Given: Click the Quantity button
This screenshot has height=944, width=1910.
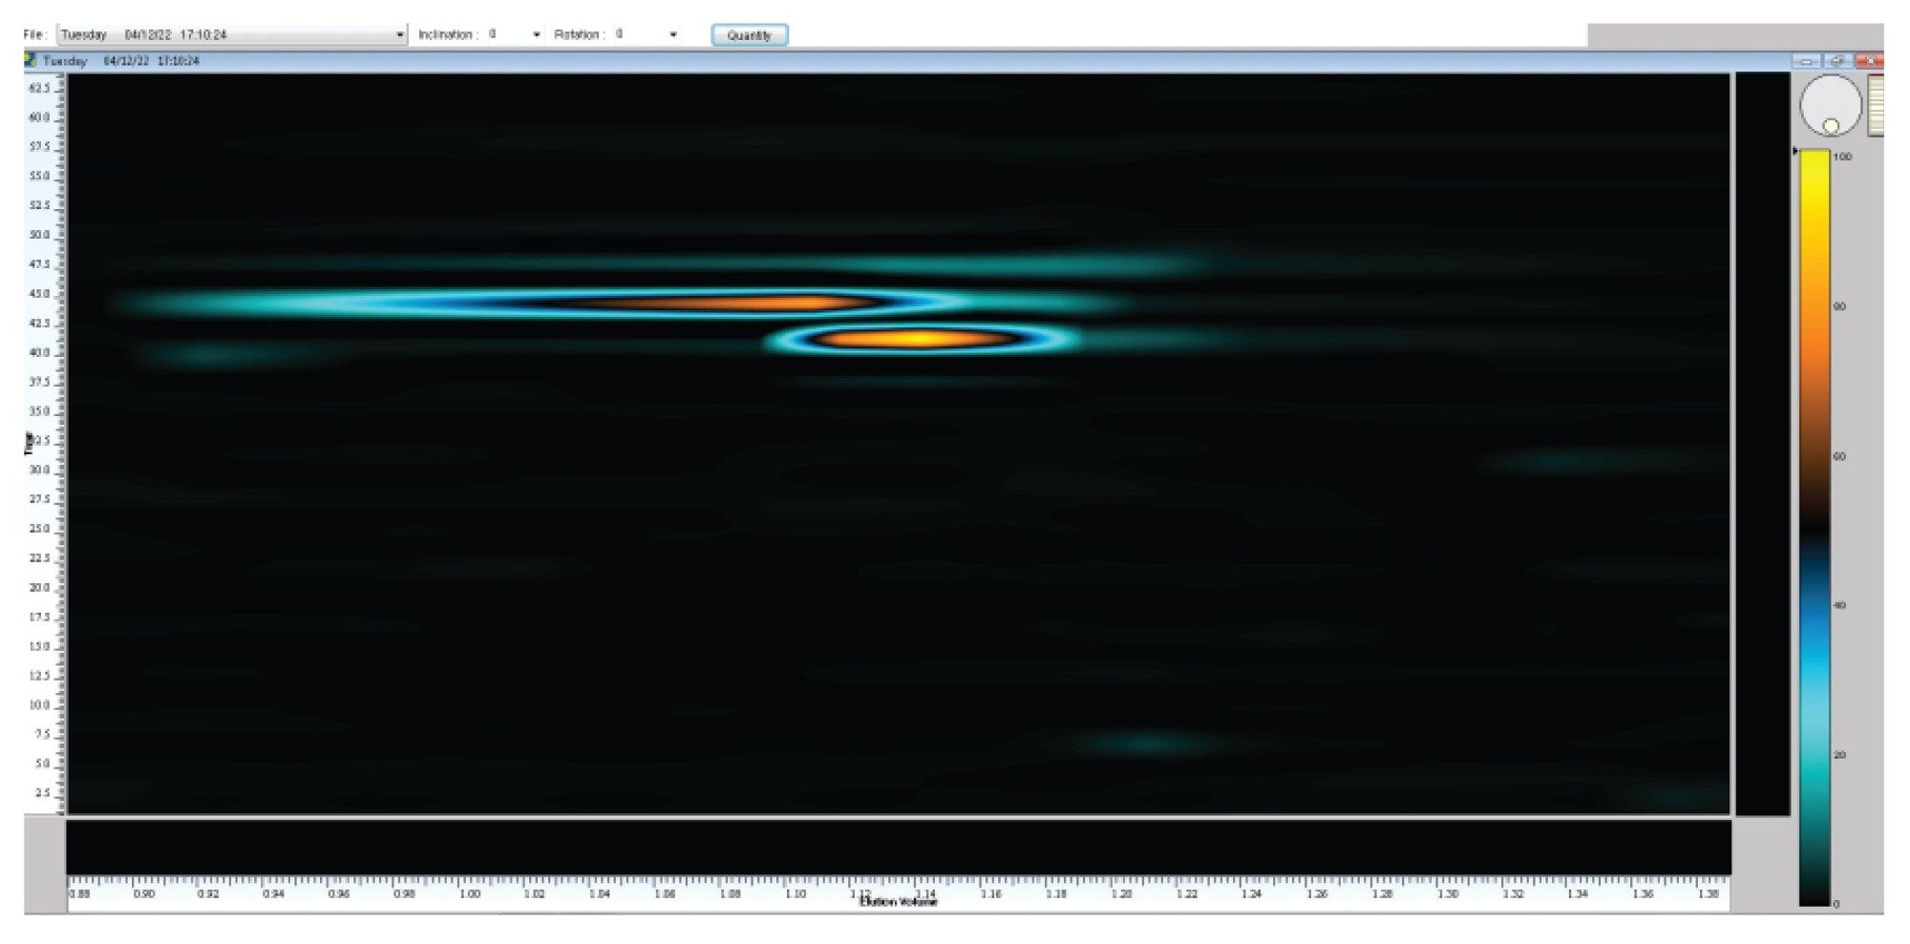Looking at the screenshot, I should 750,35.
